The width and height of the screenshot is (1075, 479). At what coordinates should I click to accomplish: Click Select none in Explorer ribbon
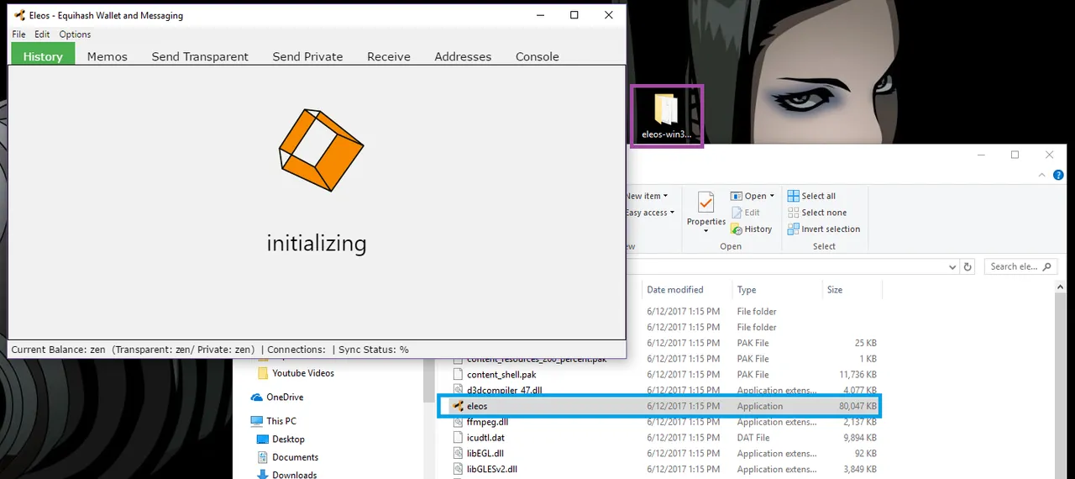(x=817, y=213)
